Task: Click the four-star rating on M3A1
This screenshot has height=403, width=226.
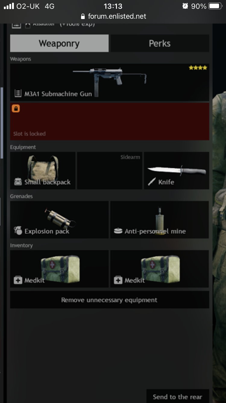Action: pyautogui.click(x=198, y=68)
